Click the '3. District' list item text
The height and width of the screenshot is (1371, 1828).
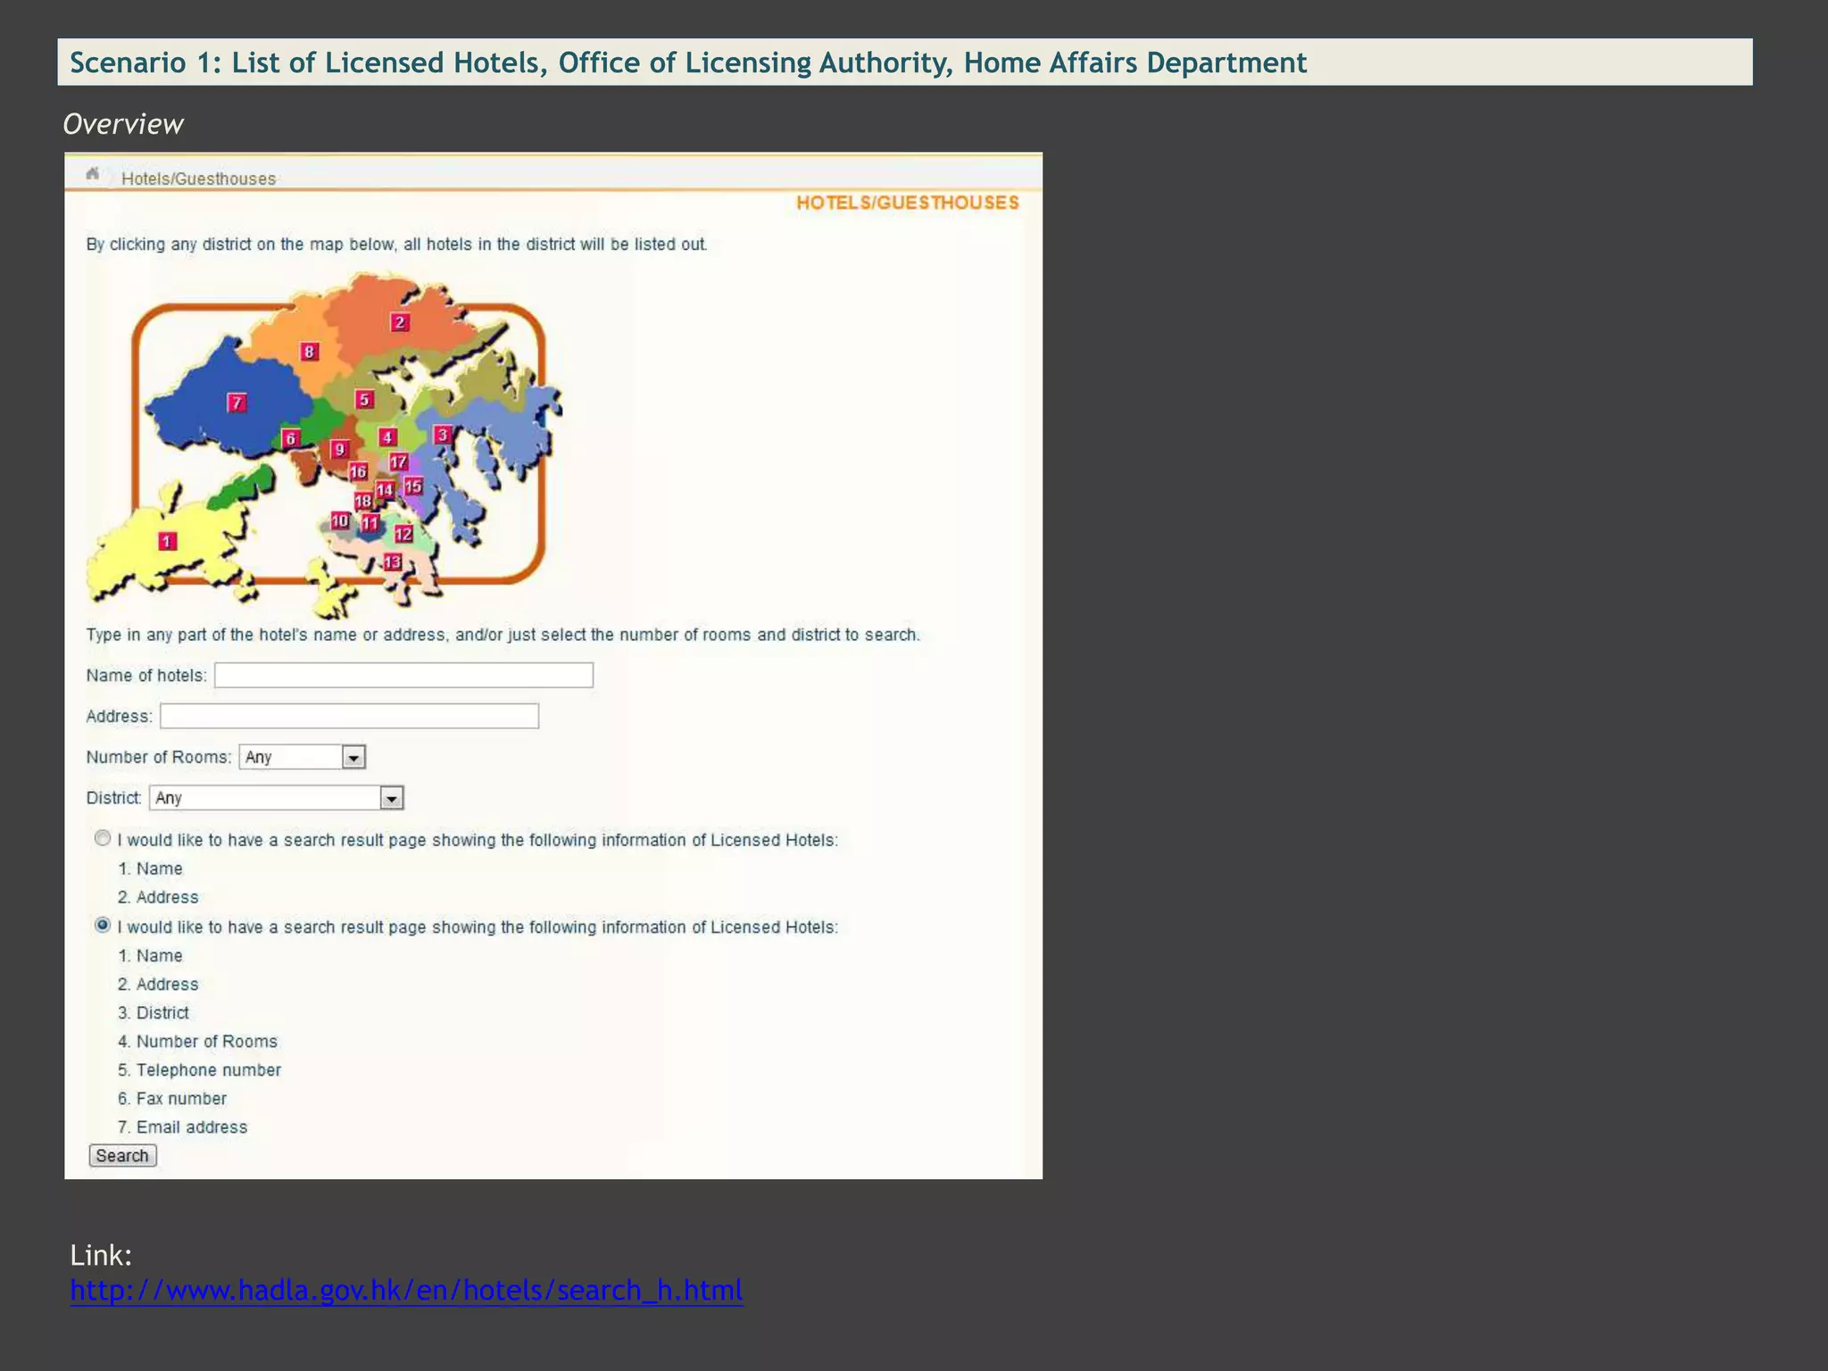point(154,1013)
